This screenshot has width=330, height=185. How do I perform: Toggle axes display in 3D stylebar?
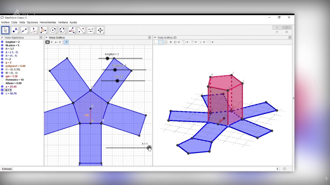click(156, 42)
